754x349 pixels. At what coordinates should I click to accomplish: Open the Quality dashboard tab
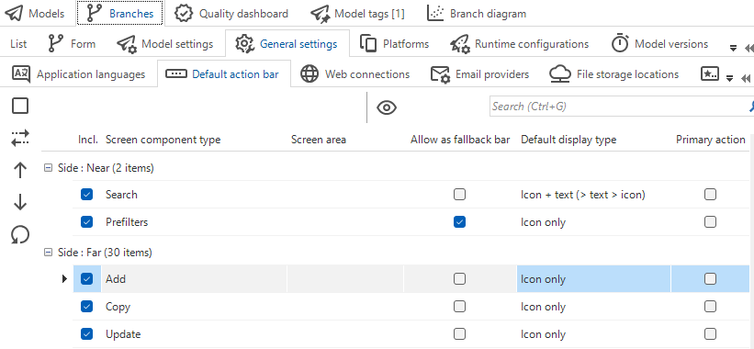point(231,14)
